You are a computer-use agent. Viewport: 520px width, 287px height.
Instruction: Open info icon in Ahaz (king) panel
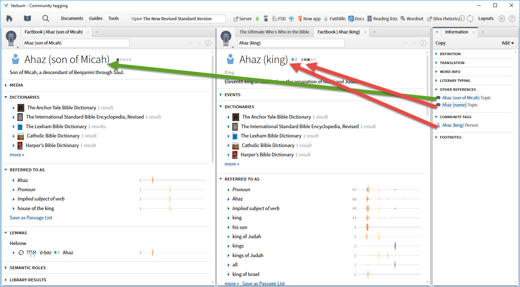pos(423,43)
